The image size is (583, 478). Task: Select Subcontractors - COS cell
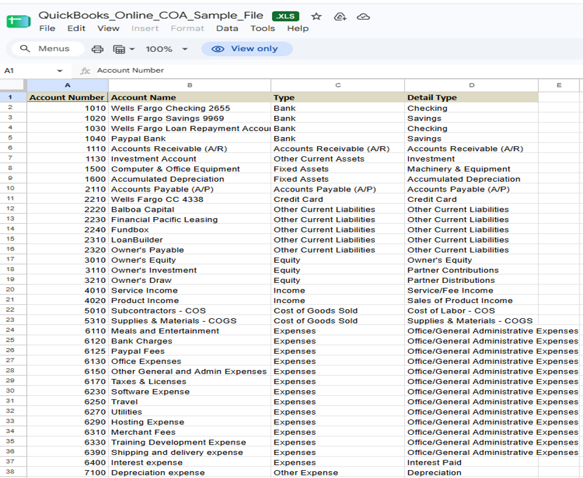coord(190,311)
